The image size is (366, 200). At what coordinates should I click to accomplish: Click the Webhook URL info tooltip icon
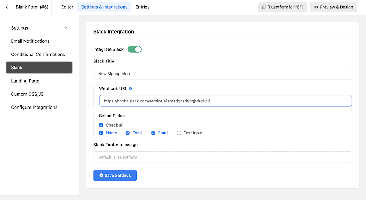(x=131, y=88)
